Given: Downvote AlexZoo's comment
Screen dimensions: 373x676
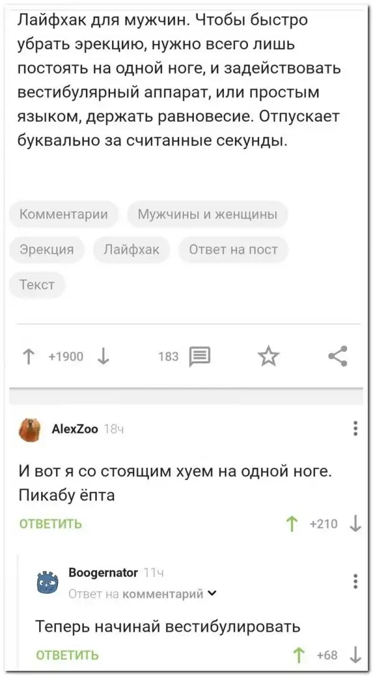Looking at the screenshot, I should coord(355,524).
